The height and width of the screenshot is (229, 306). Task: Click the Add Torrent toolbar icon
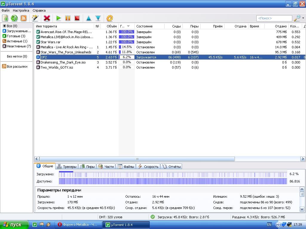[5, 18]
